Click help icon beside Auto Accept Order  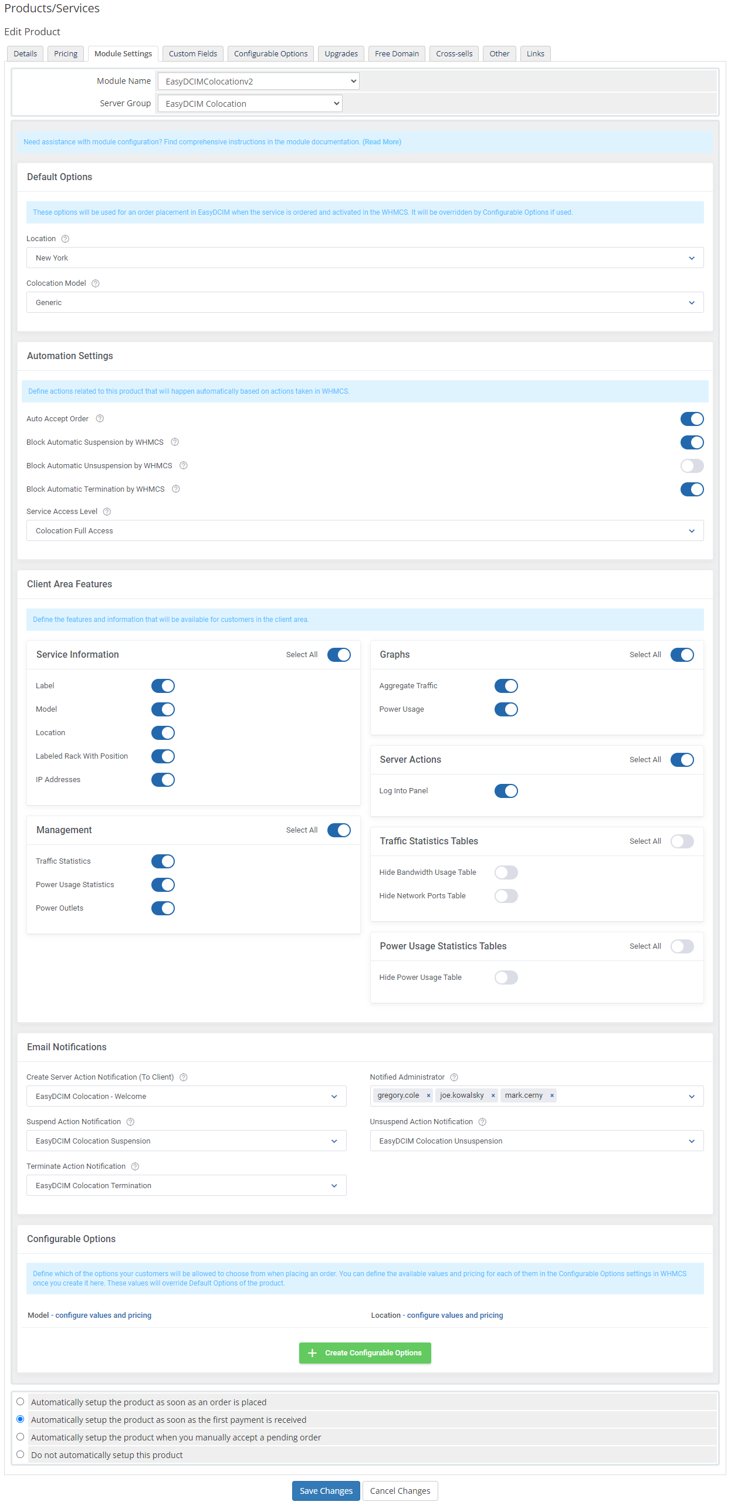(100, 419)
